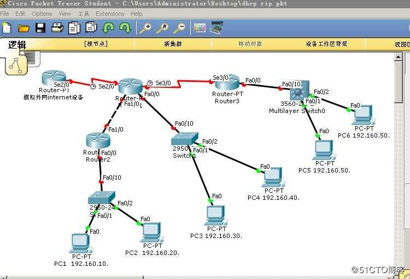
Task: Click the 移动对象 move object button
Action: point(250,44)
